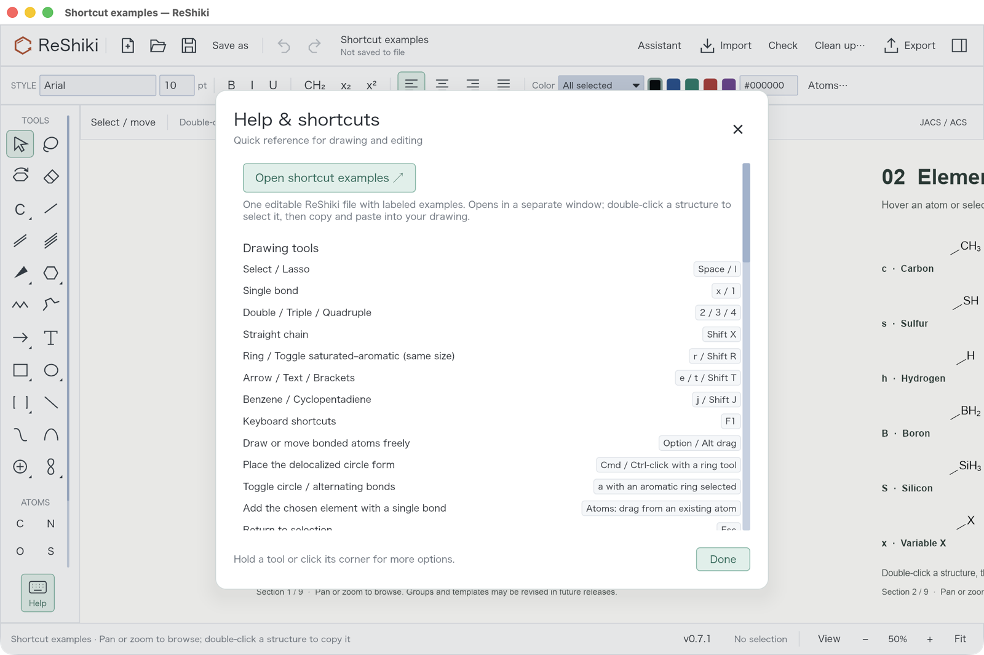The width and height of the screenshot is (984, 655).
Task: Expand Carbon tool options via corner
Action: (30, 218)
